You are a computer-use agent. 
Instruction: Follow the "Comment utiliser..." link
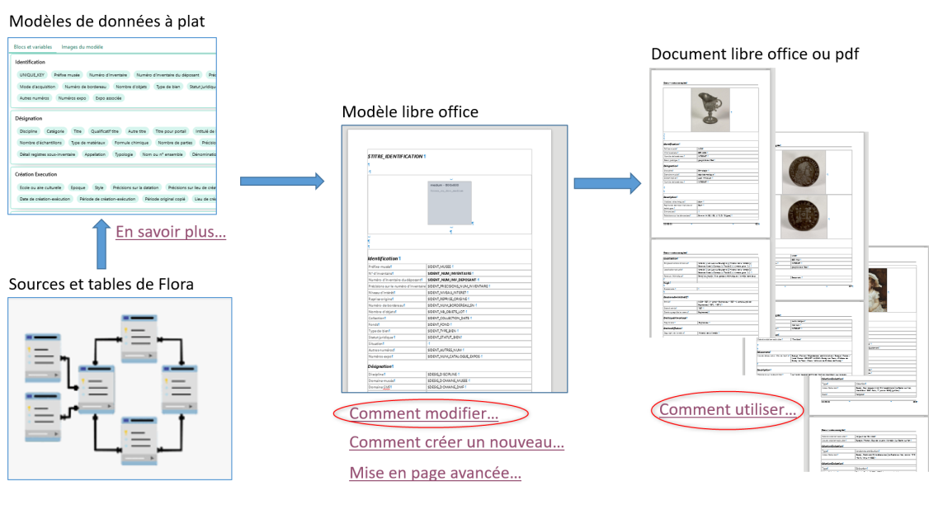[x=728, y=409]
